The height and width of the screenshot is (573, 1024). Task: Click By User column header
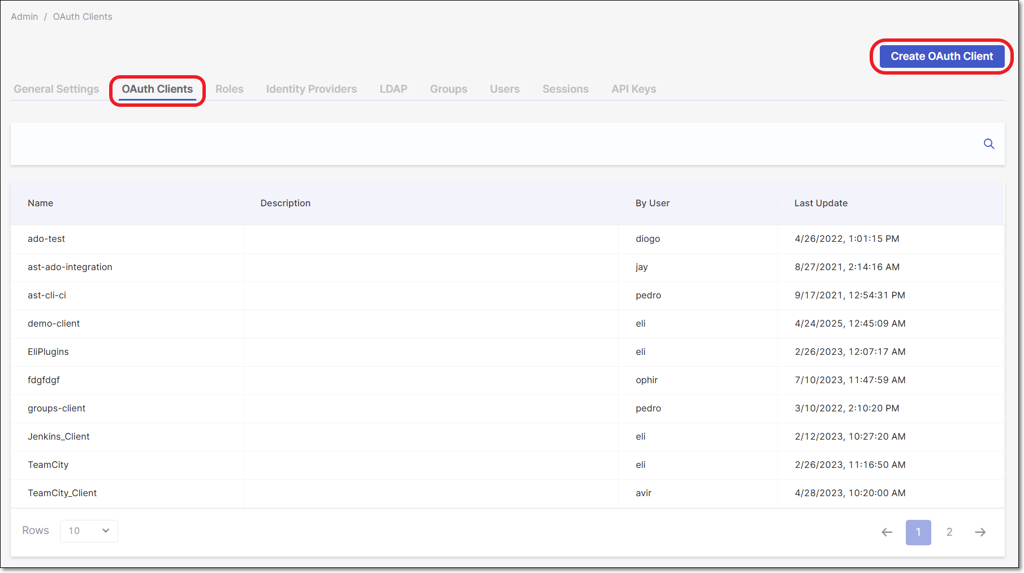(653, 203)
